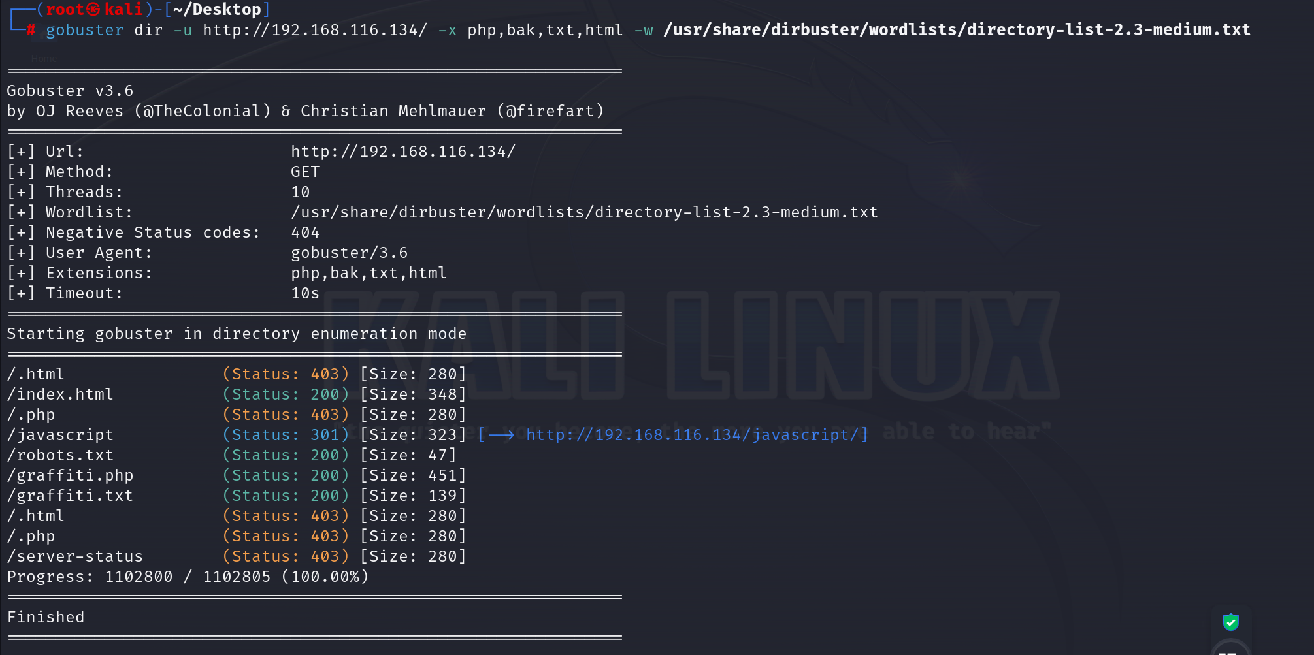Screen dimensions: 1314x655
Task: Select the /javascript result entry
Action: point(60,435)
